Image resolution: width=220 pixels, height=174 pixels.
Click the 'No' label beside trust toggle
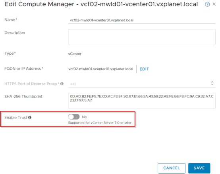pyautogui.click(x=85, y=117)
